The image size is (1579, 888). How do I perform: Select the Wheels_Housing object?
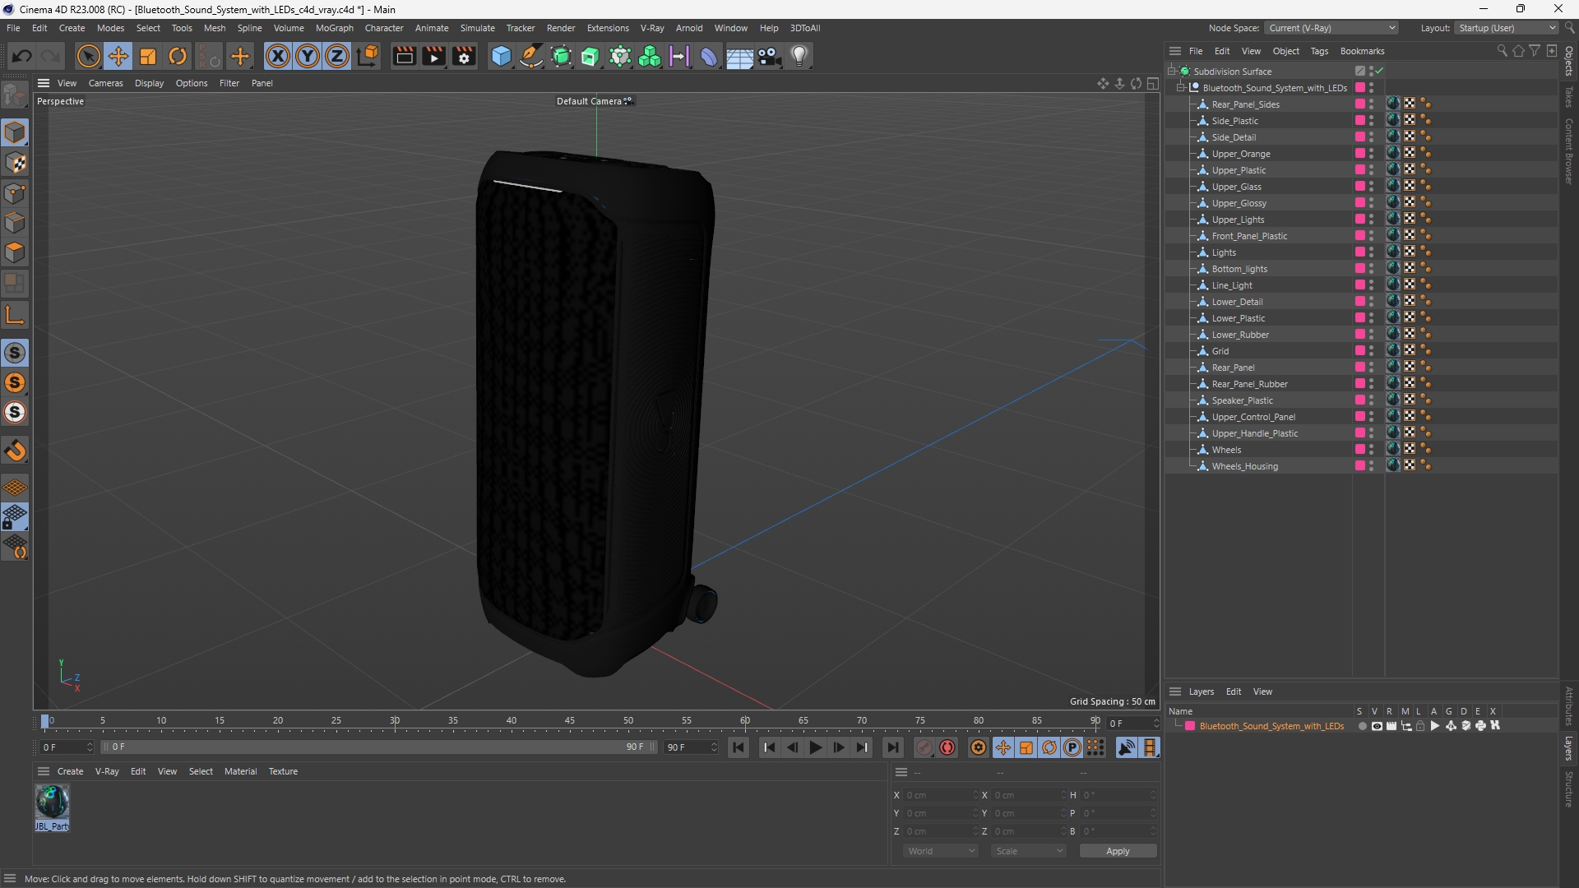tap(1245, 466)
